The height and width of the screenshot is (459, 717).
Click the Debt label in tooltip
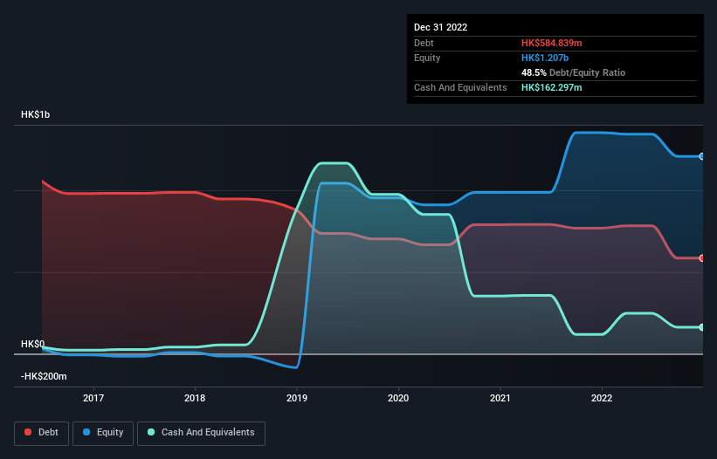pyautogui.click(x=424, y=43)
